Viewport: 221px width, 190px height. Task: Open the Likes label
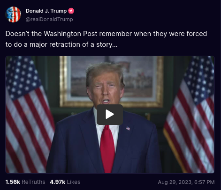74,182
